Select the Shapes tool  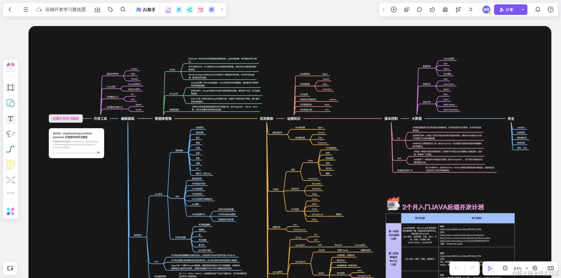coord(11,103)
